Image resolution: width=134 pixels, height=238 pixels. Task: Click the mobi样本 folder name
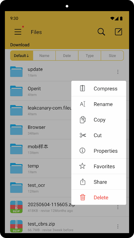pos(38,146)
